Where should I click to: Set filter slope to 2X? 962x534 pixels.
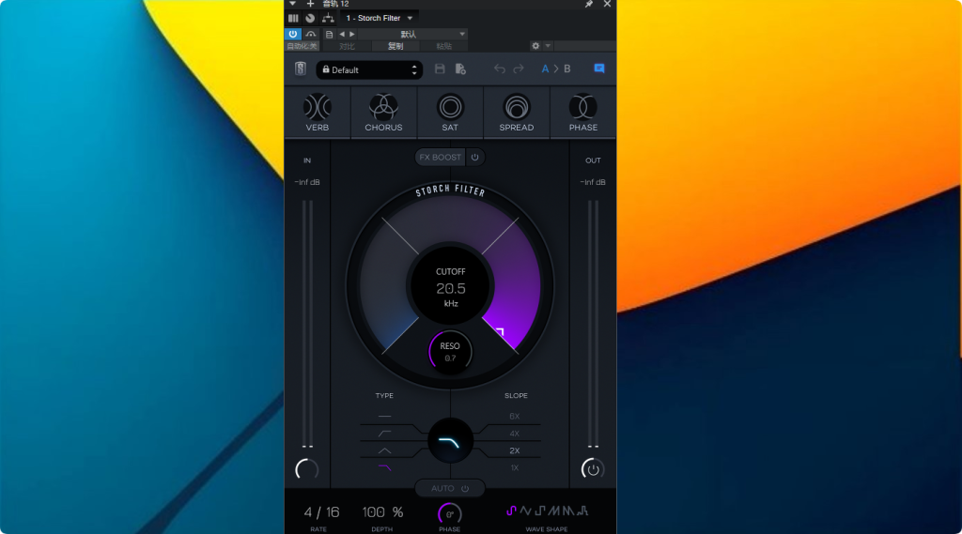(x=514, y=450)
